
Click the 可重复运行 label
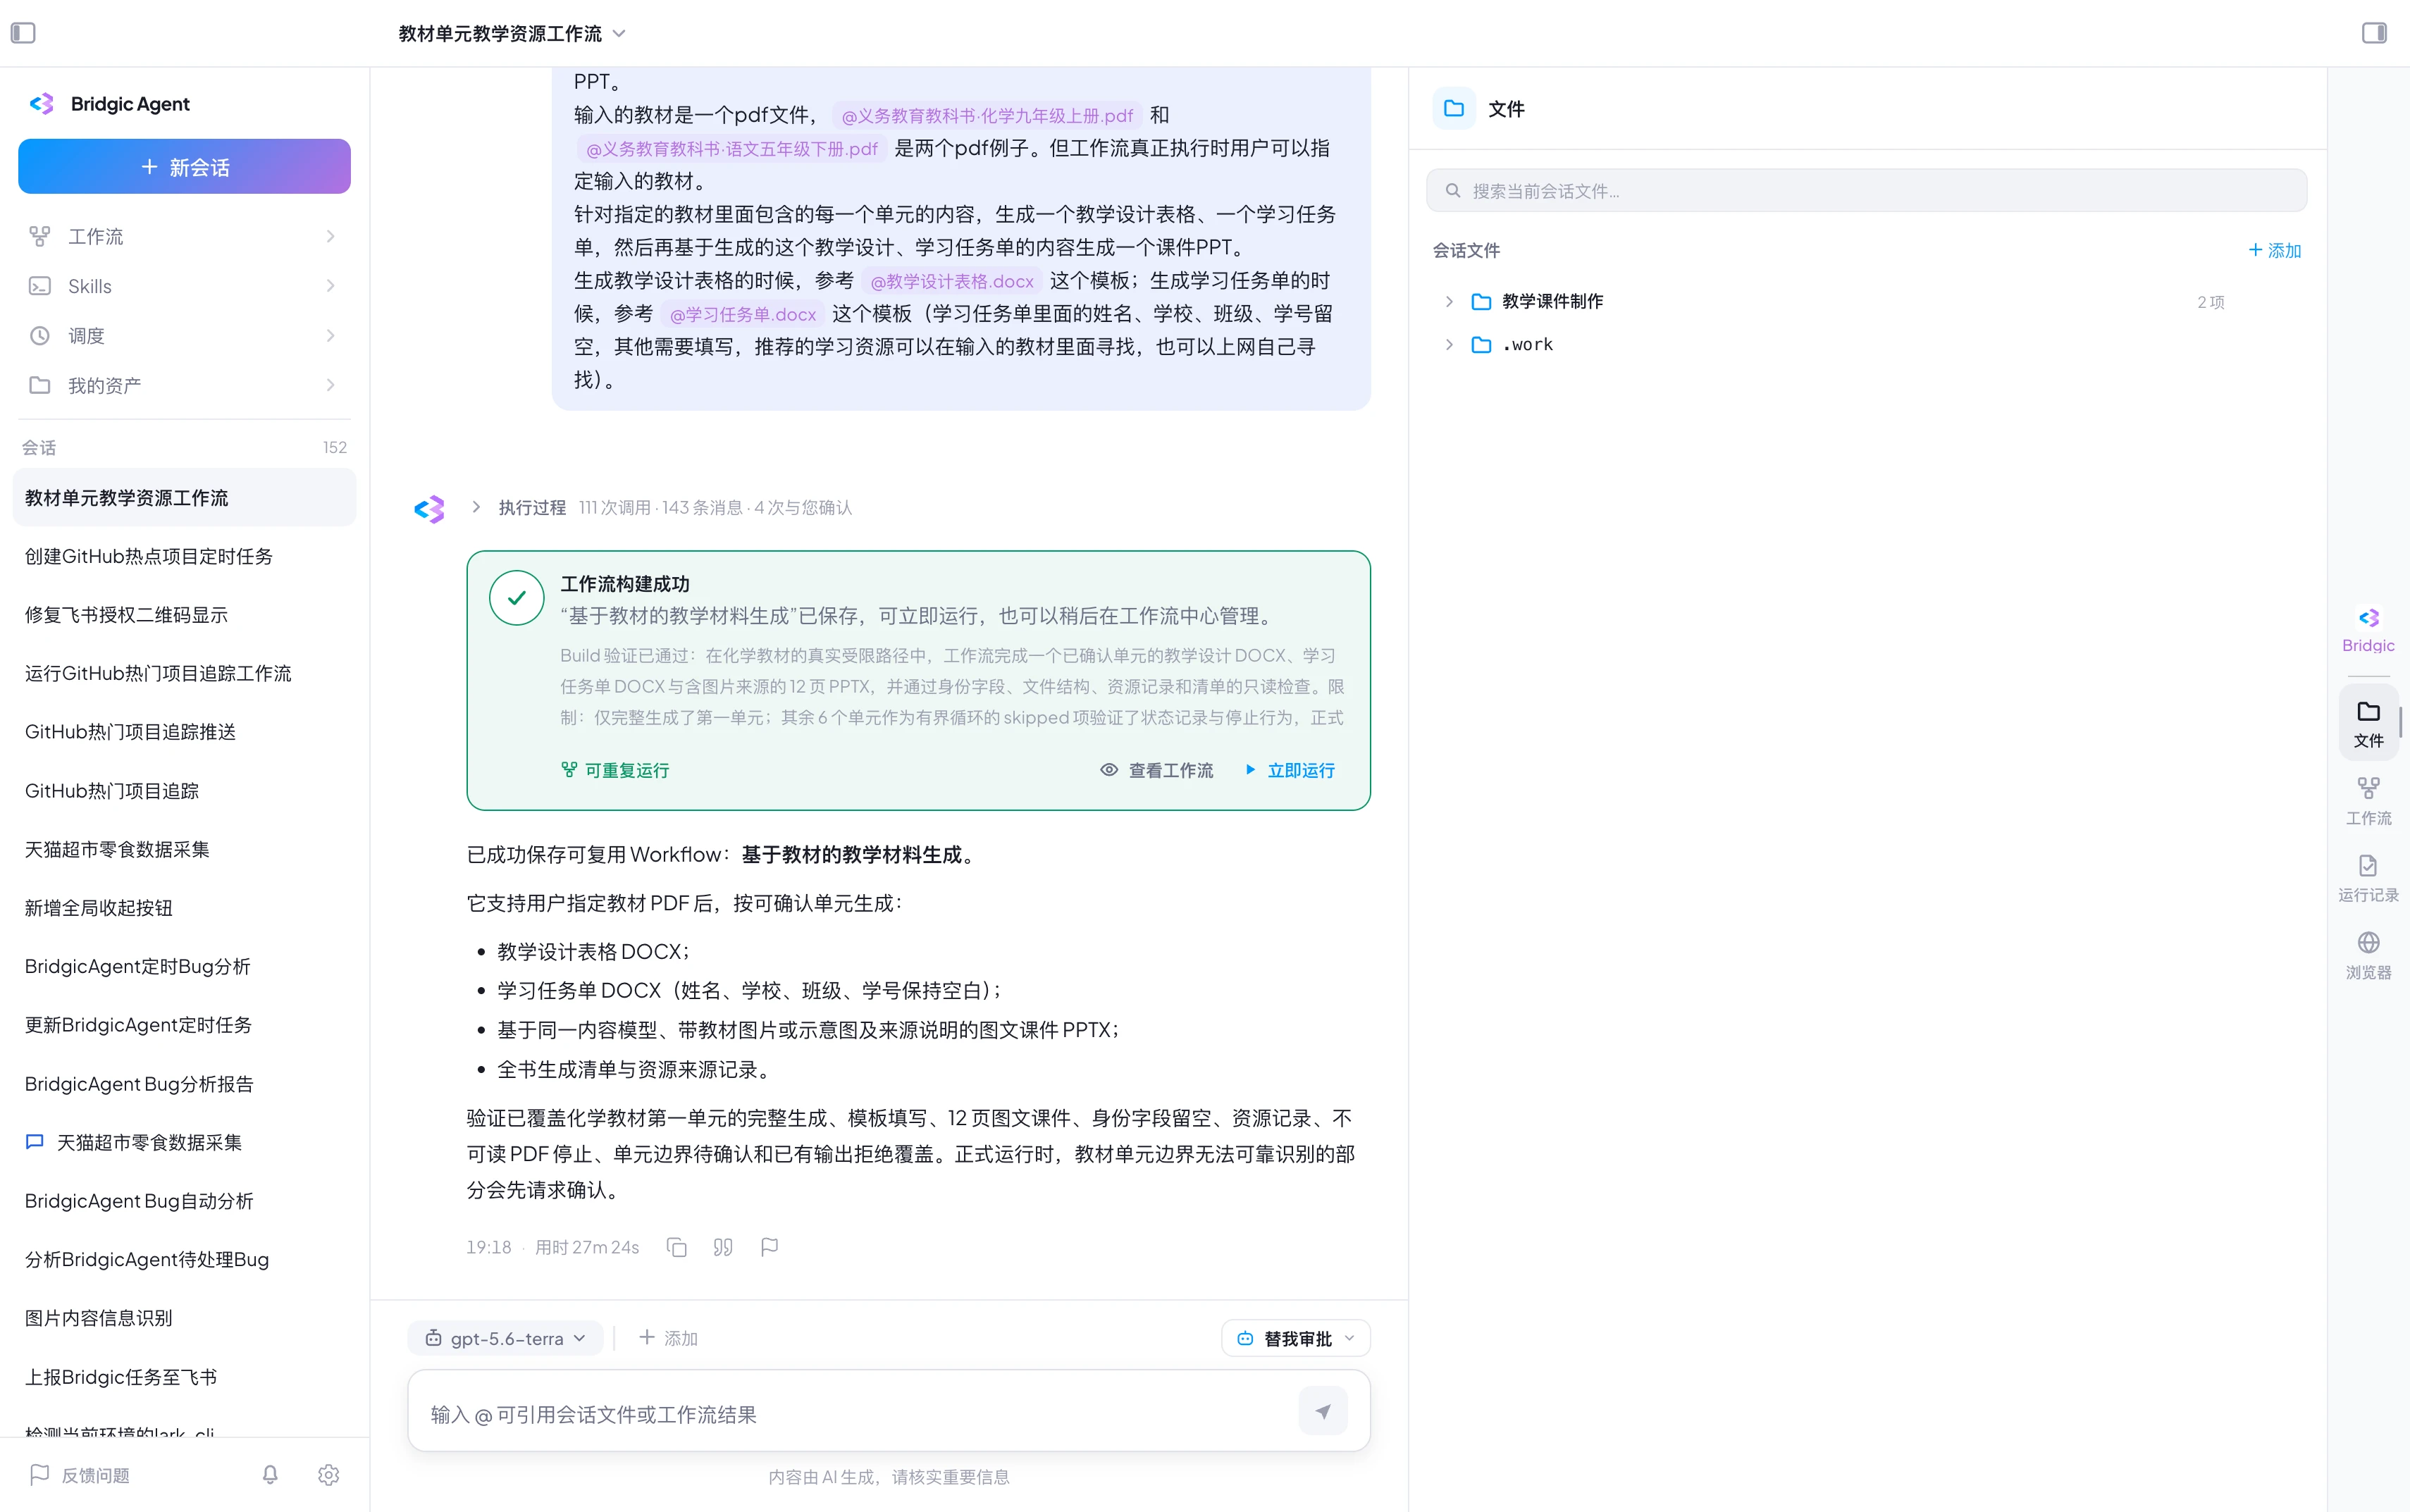[615, 770]
